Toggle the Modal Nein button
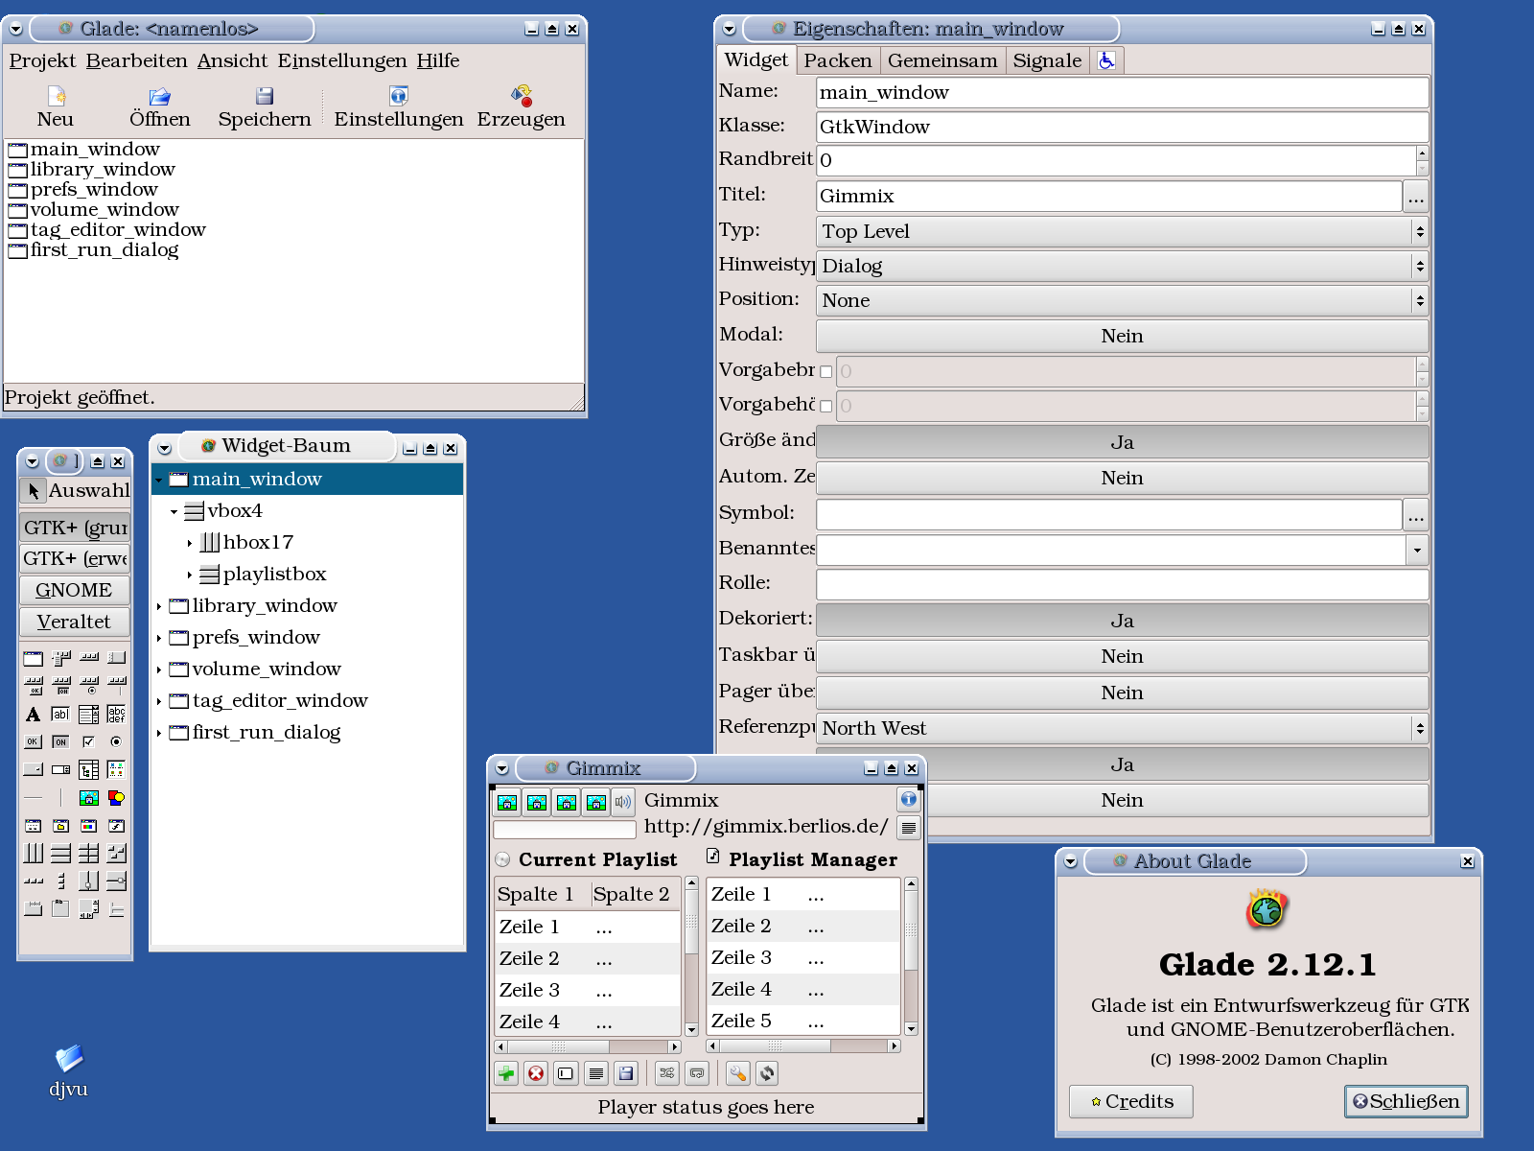1534x1151 pixels. 1122,336
